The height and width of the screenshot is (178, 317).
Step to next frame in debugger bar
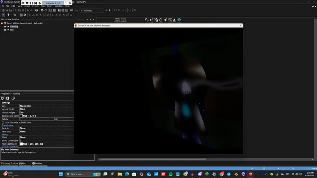36,3
